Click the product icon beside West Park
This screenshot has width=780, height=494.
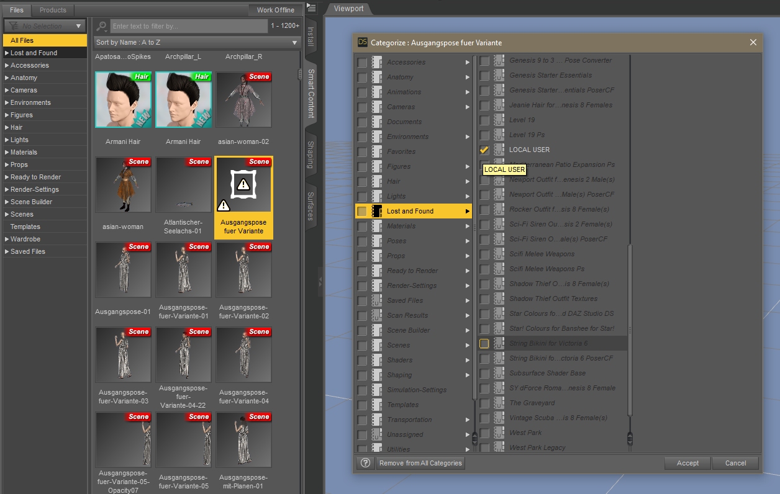coord(499,433)
